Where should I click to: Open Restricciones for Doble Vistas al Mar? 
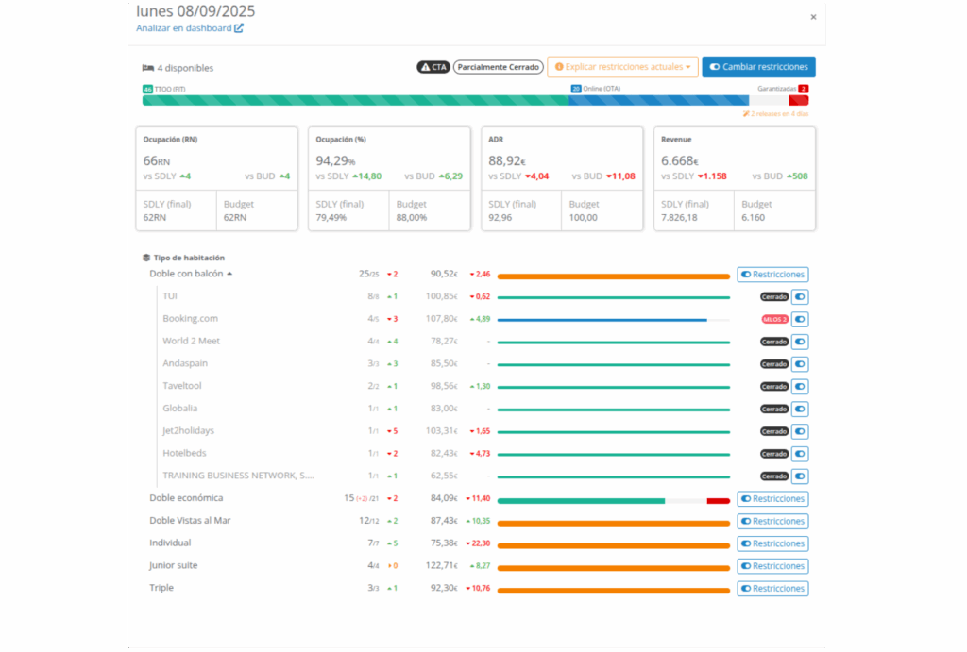[x=772, y=521]
